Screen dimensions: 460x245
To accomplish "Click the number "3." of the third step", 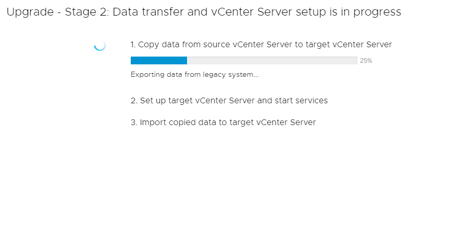I will tap(134, 122).
